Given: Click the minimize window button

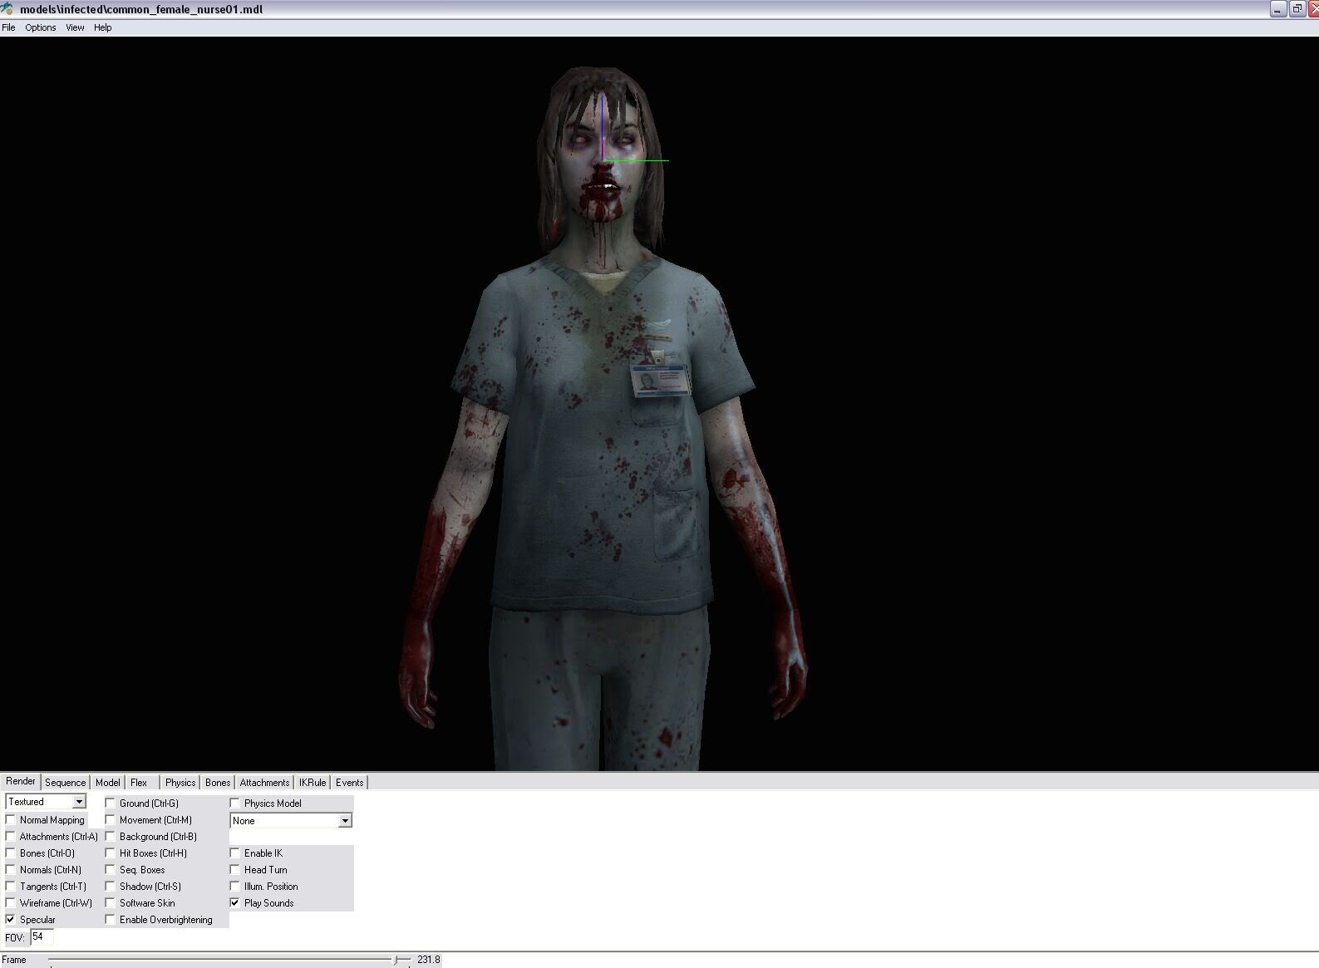Looking at the screenshot, I should pyautogui.click(x=1278, y=9).
